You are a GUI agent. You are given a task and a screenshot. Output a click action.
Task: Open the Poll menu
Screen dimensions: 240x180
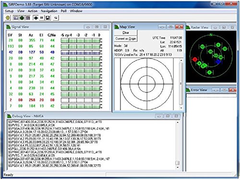(63, 11)
